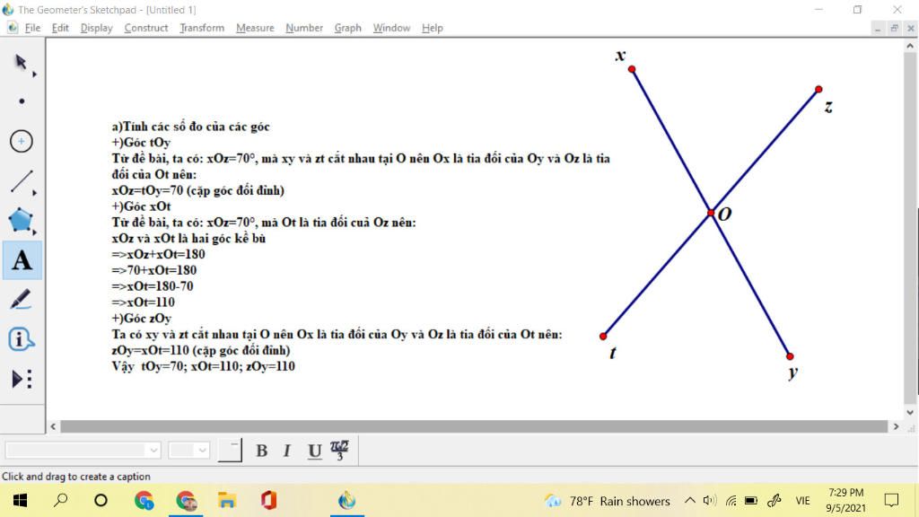Viewport: 919px width, 517px height.
Task: Open the Help menu
Action: coord(432,28)
